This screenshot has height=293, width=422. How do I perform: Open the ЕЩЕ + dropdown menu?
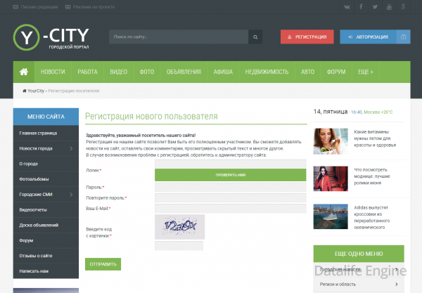366,72
